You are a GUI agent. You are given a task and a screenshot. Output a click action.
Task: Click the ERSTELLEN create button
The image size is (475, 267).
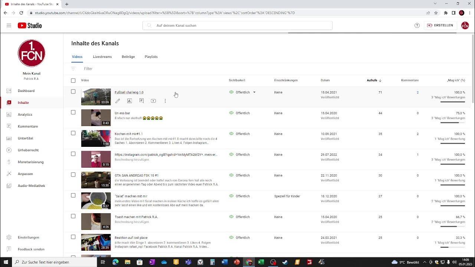click(x=440, y=26)
